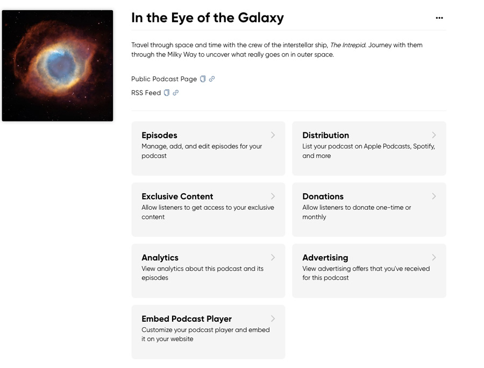Open the Distribution section
Image resolution: width=484 pixels, height=368 pixels.
pos(369,148)
